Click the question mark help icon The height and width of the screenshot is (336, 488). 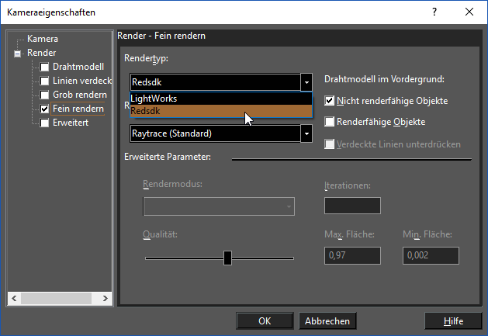pyautogui.click(x=434, y=12)
